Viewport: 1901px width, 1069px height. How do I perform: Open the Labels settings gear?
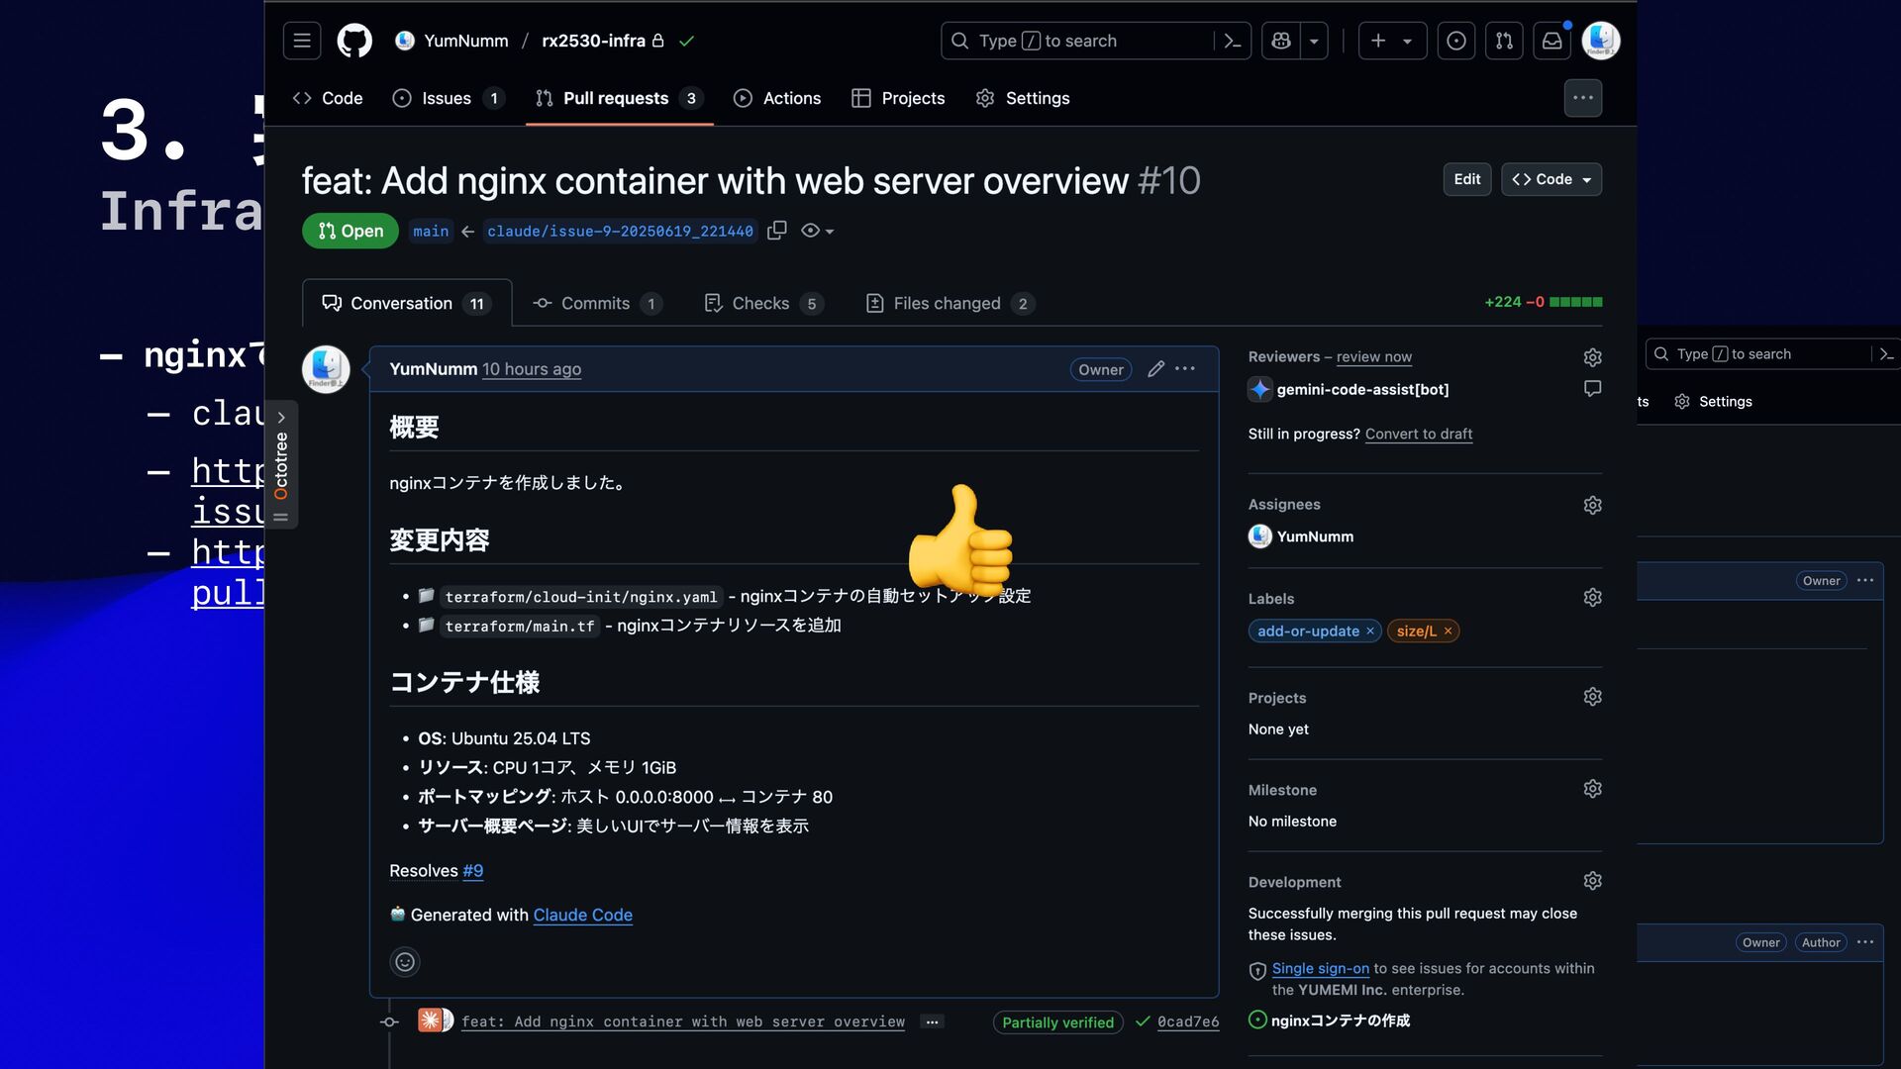coord(1592,598)
